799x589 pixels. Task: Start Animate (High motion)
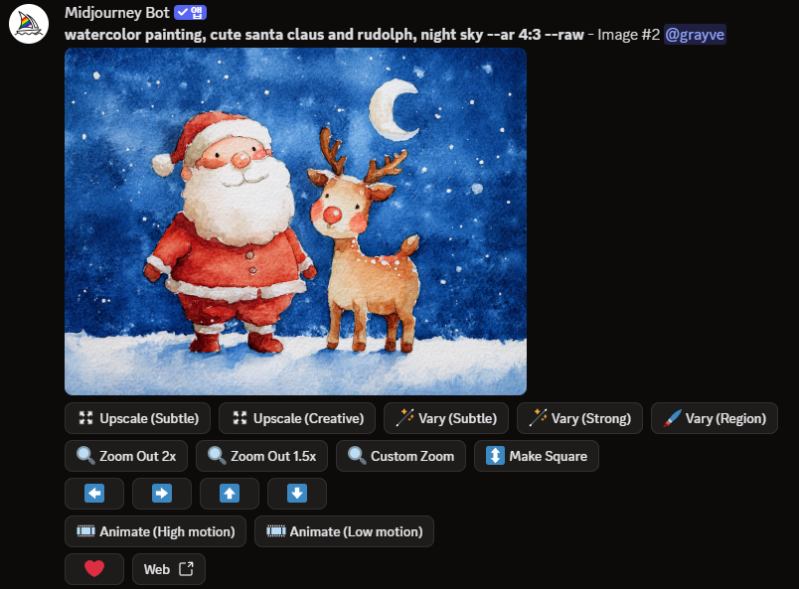pos(155,531)
